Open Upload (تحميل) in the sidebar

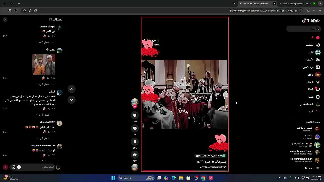(314, 97)
